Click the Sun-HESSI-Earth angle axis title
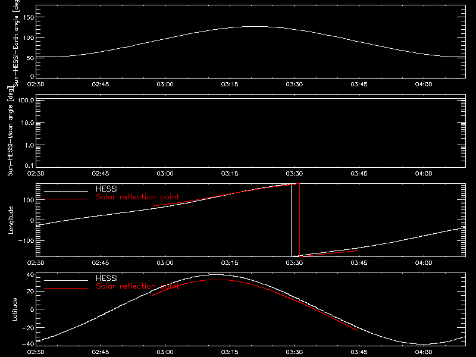476x357 pixels. tap(16, 43)
